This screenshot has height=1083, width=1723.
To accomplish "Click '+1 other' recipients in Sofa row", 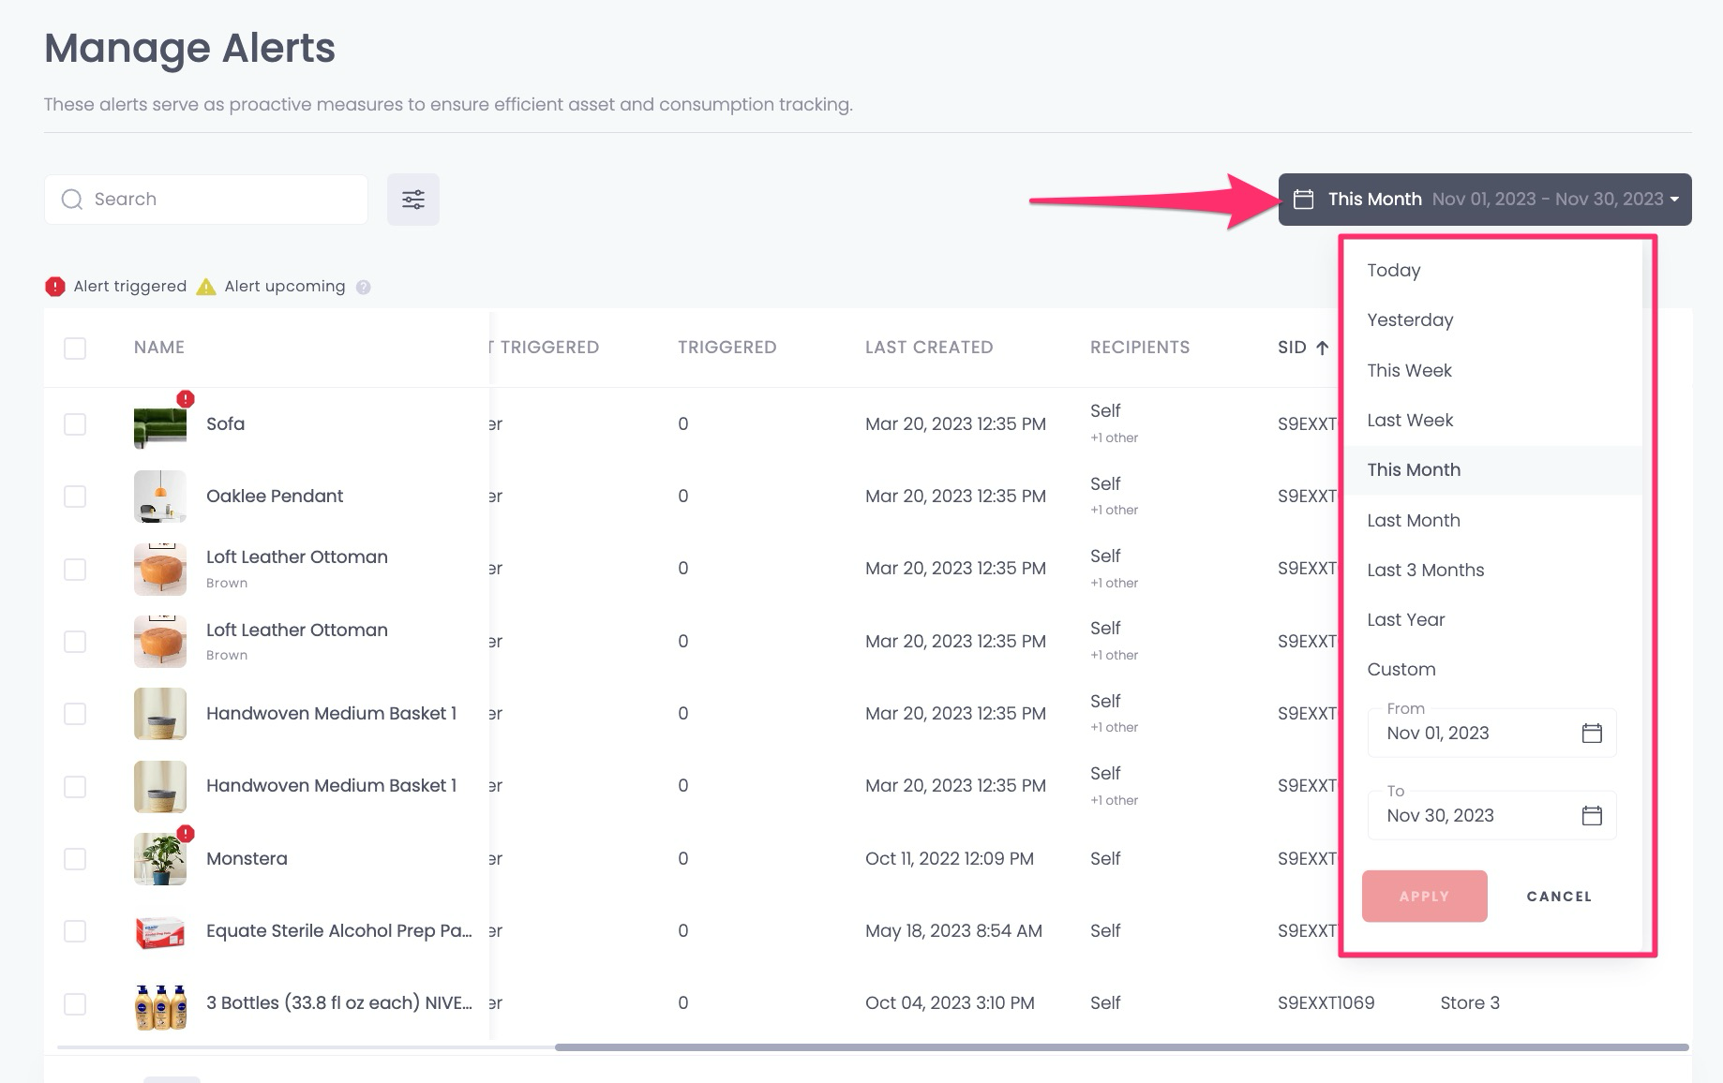I will 1114,438.
